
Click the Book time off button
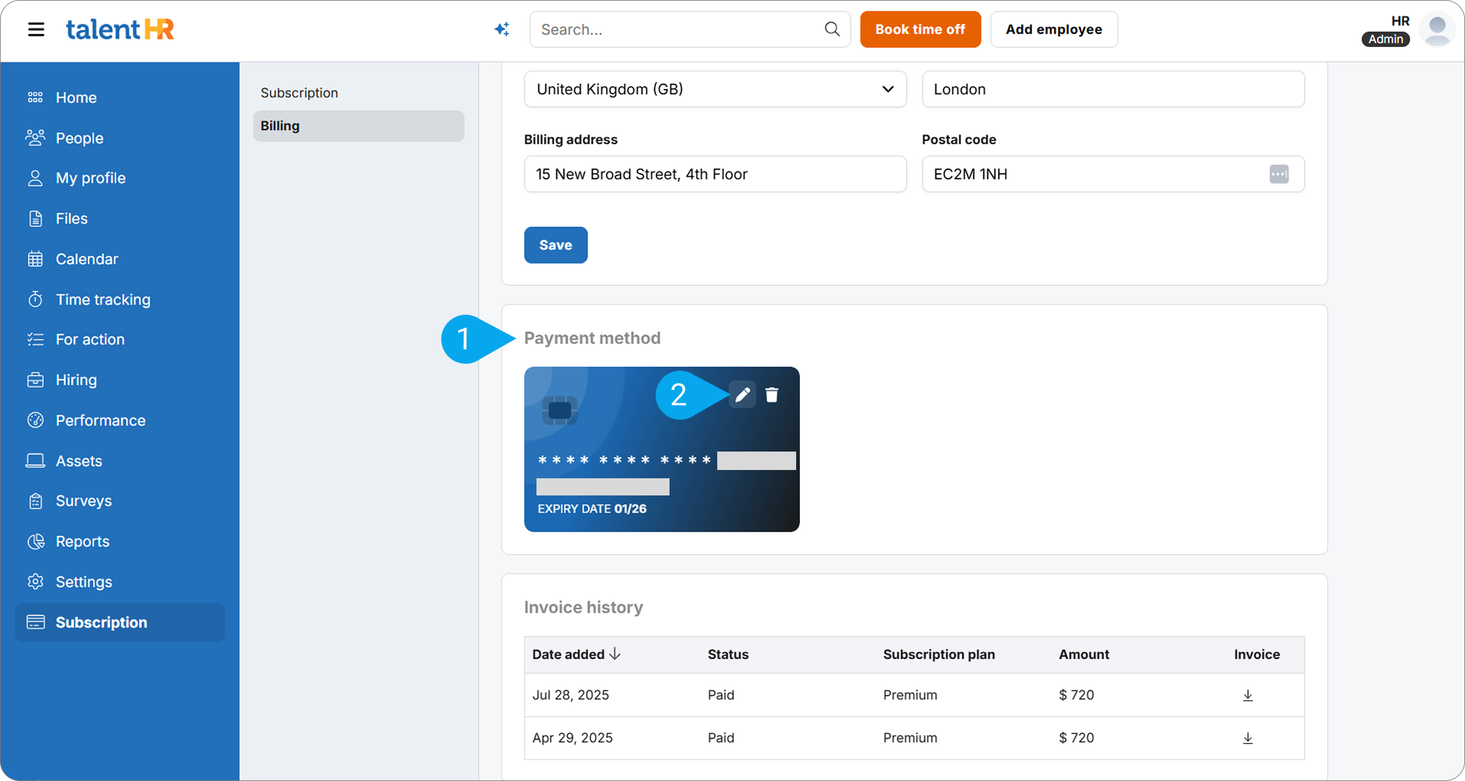pos(920,29)
